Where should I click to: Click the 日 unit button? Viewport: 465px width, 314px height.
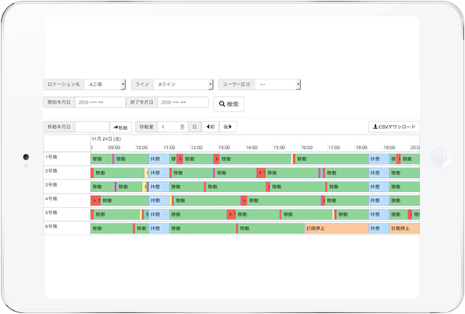click(195, 127)
